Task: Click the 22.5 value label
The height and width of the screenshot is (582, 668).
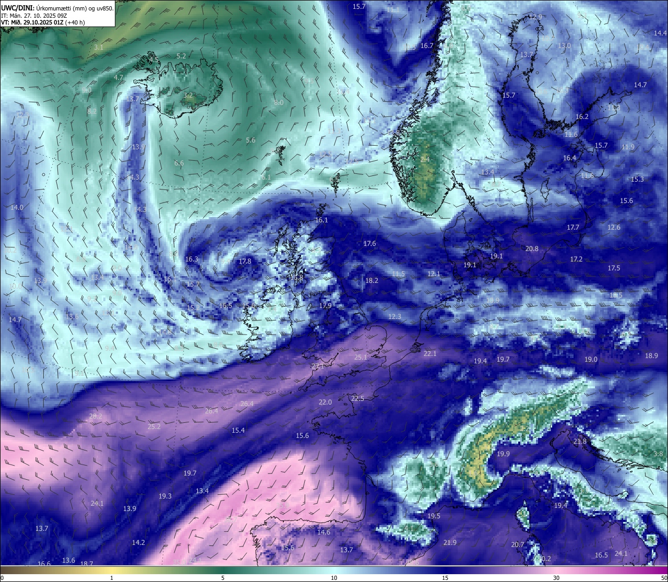Action: tap(357, 399)
